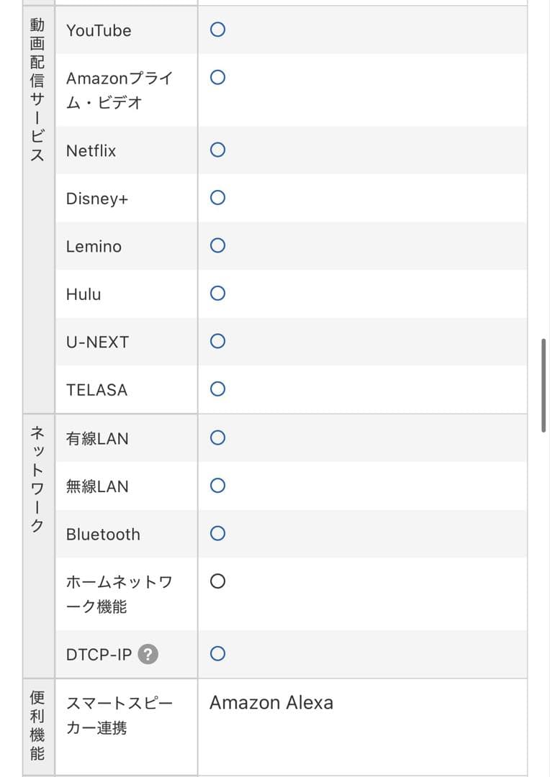Click the circle mark beside TELASA
The height and width of the screenshot is (777, 550).
(217, 389)
